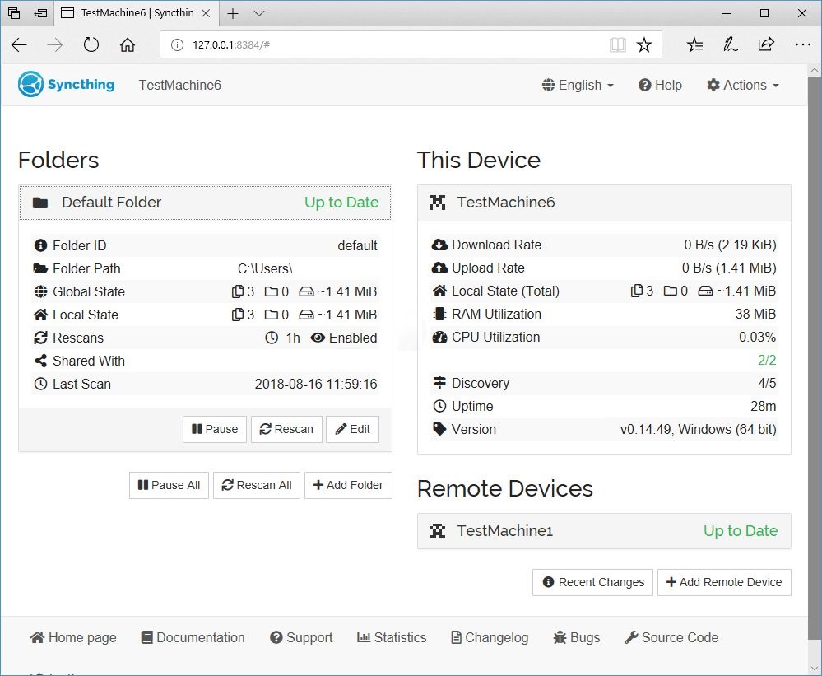Switch to the TestMachine6 browser tab
822x676 pixels.
[x=132, y=13]
